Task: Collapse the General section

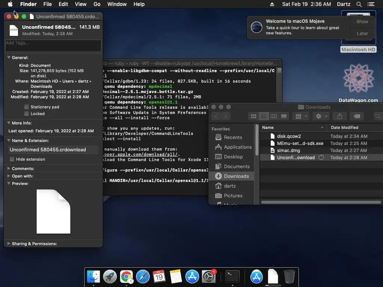Action: click(x=9, y=58)
